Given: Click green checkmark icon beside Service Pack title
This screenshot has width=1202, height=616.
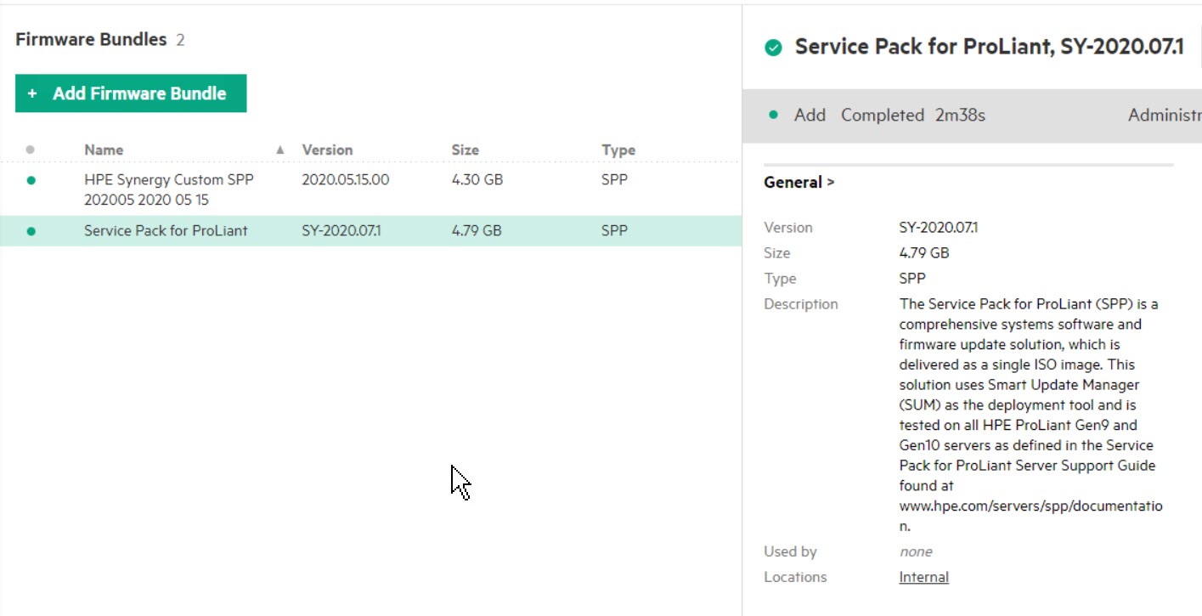Looking at the screenshot, I should point(773,48).
